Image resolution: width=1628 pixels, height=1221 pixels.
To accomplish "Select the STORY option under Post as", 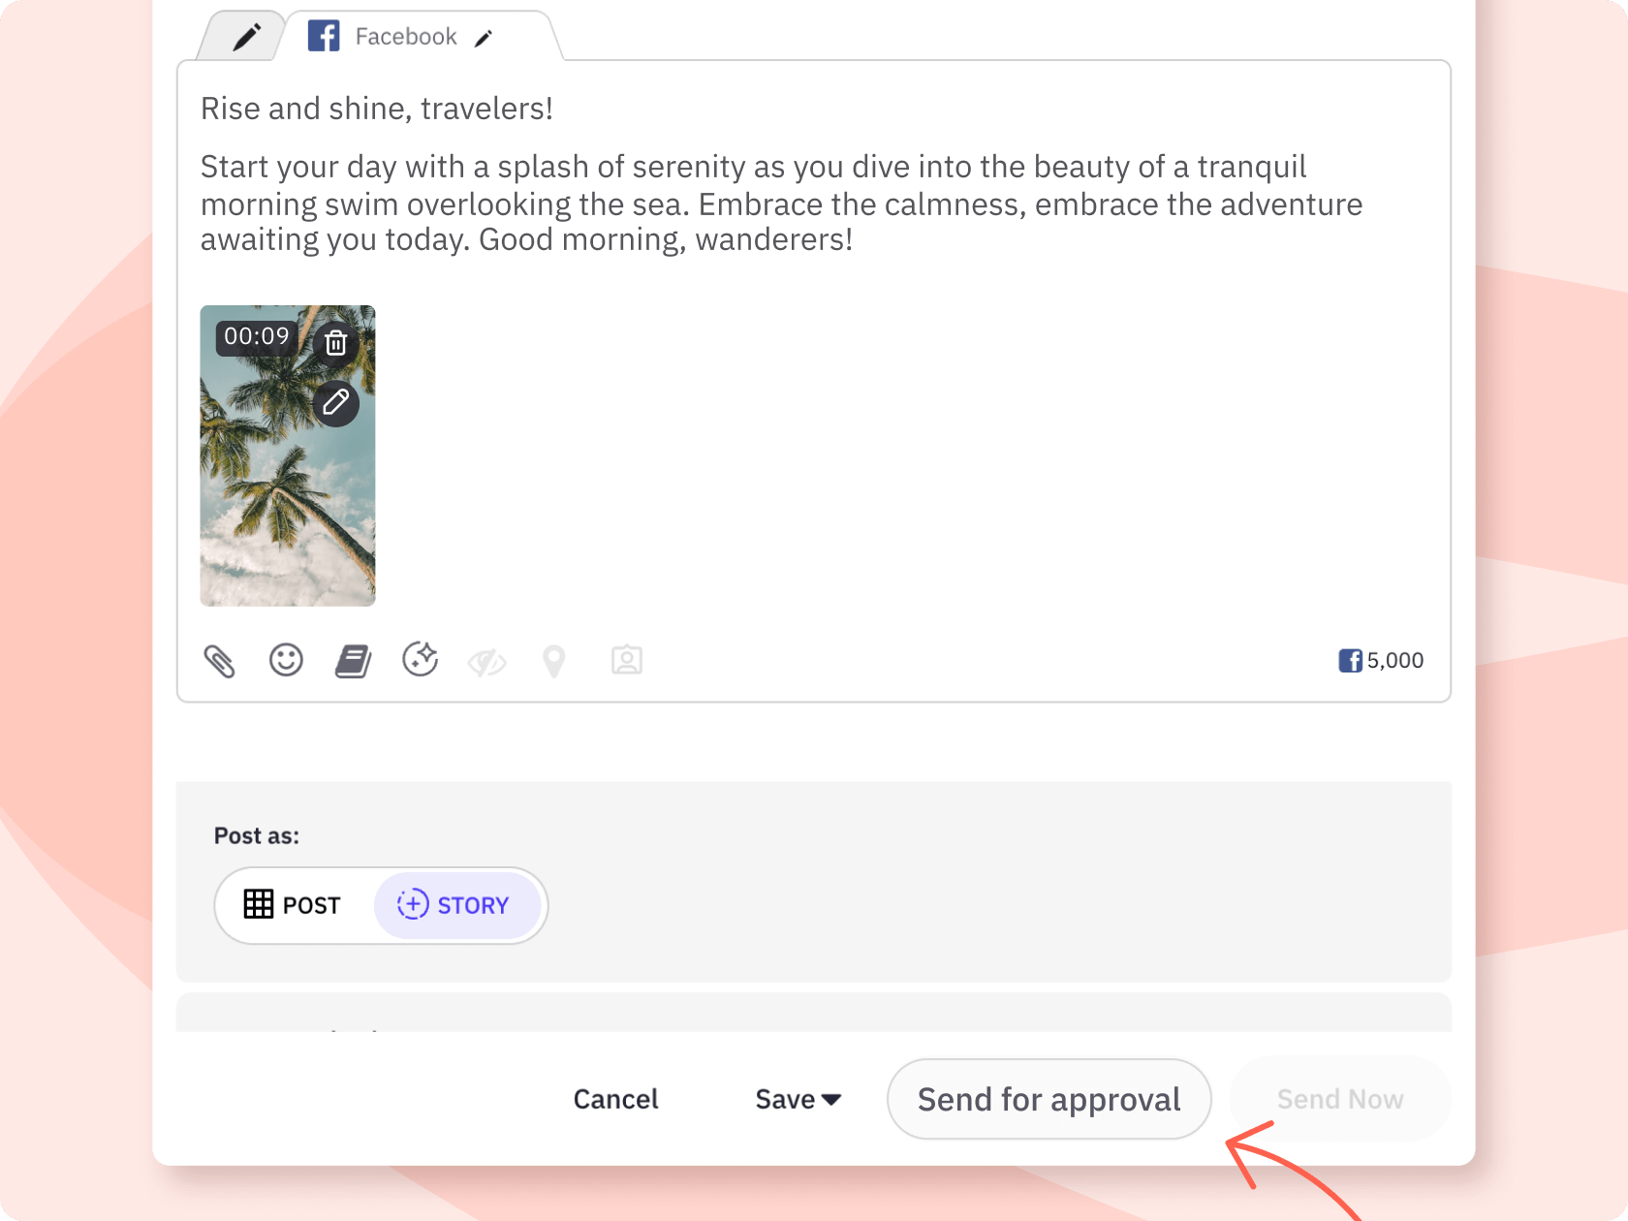I will point(457,905).
